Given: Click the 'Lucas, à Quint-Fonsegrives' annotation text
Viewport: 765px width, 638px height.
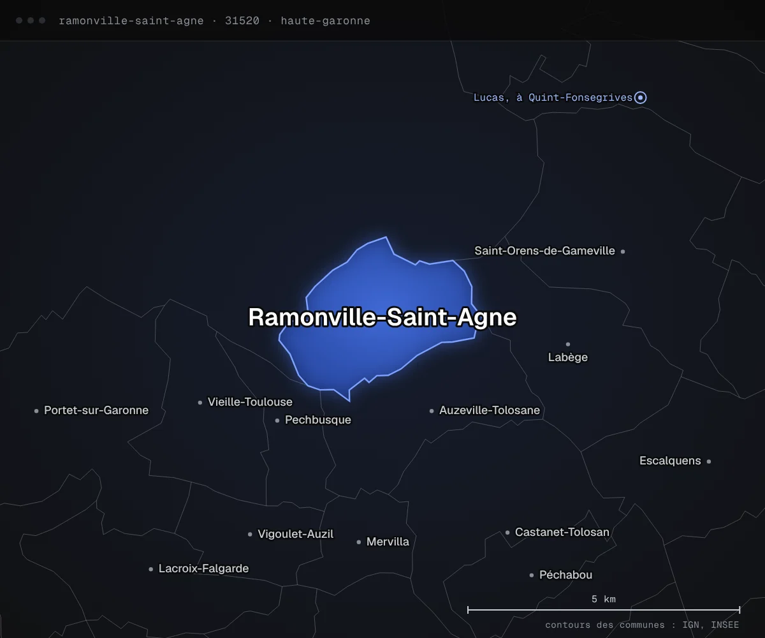Looking at the screenshot, I should [x=553, y=98].
